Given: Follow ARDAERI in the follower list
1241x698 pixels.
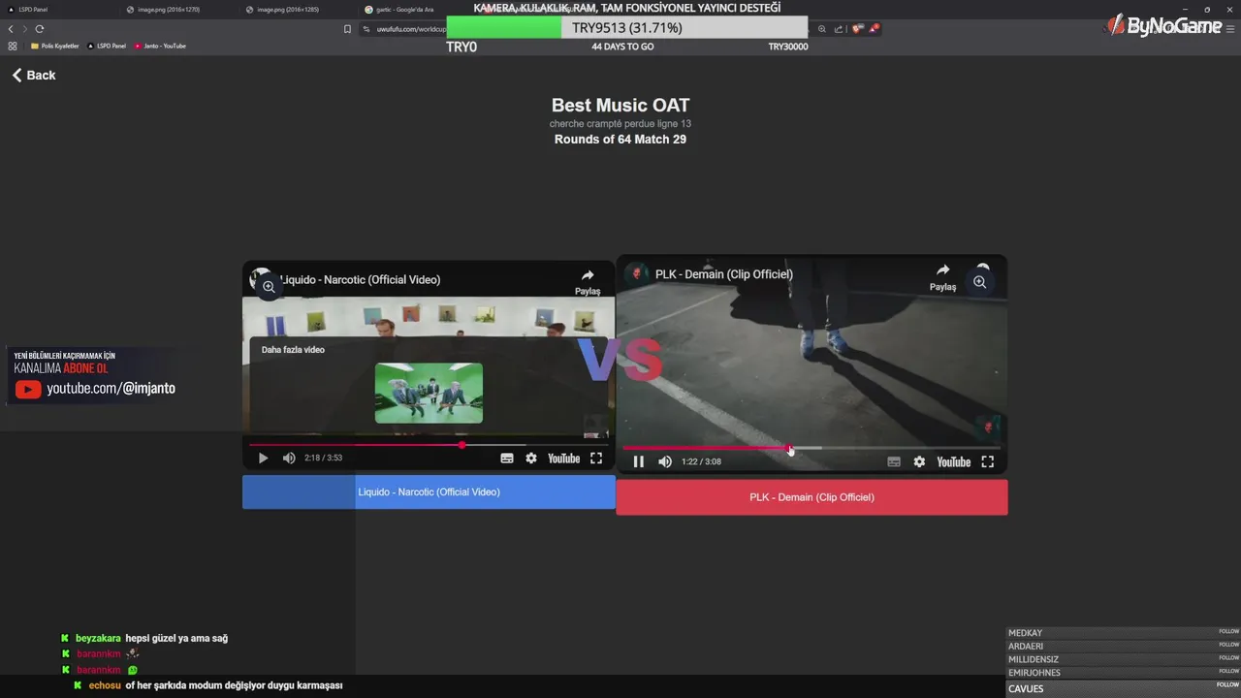Looking at the screenshot, I should (1228, 645).
